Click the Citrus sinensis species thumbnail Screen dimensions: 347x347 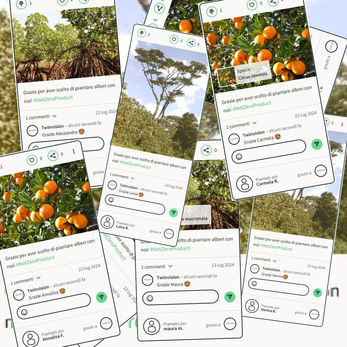pos(227,77)
